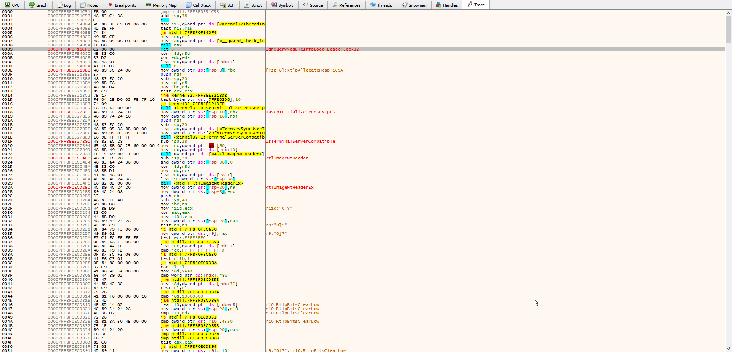Click the jne kernel32.7FF8EE5213DB instruction
Image resolution: width=732 pixels, height=352 pixels.
click(194, 95)
